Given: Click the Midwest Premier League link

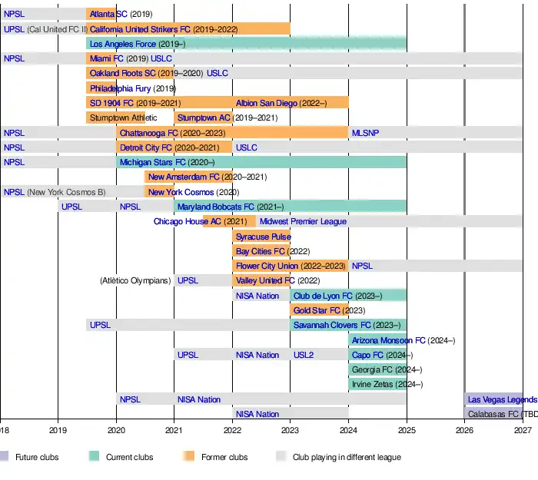Looking at the screenshot, I should 303,221.
